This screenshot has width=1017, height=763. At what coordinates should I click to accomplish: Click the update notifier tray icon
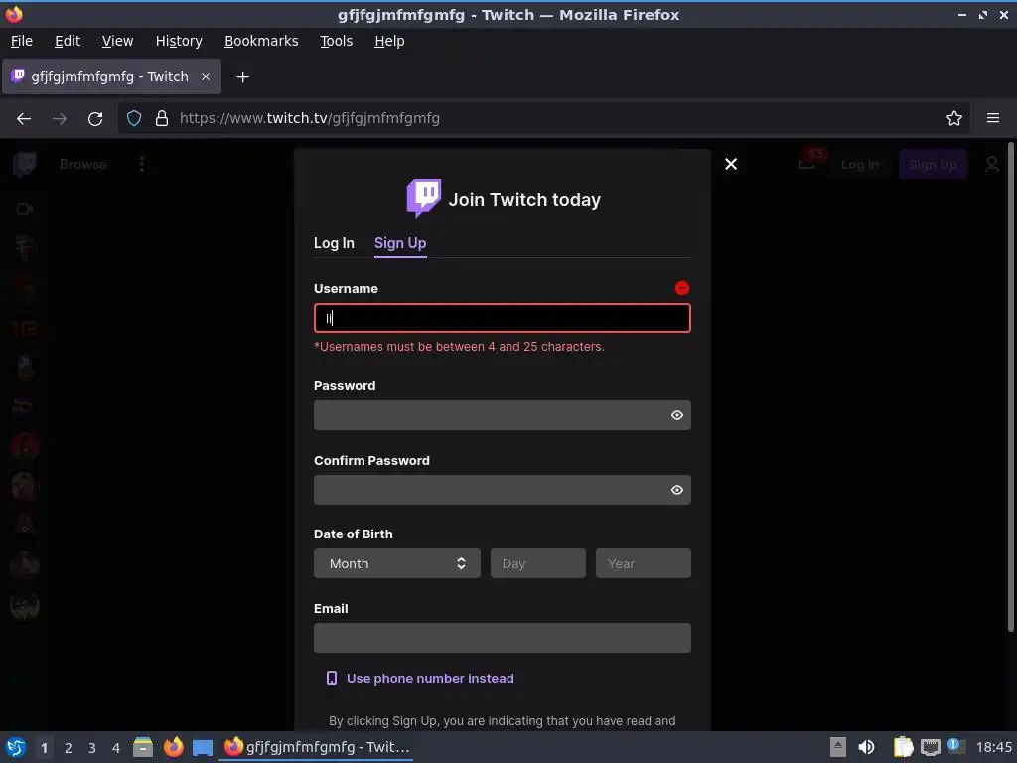pyautogui.click(x=956, y=746)
